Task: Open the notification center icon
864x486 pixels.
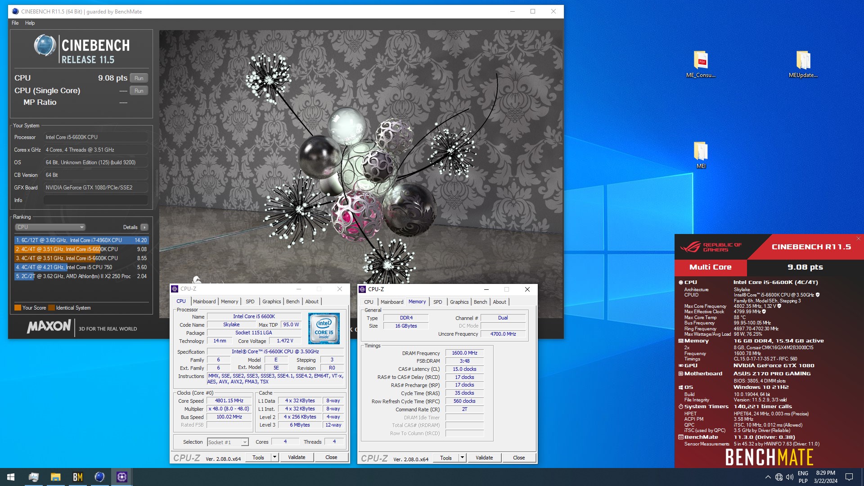Action: tap(849, 477)
